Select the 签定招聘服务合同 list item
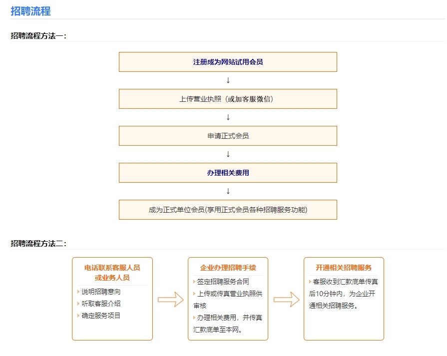This screenshot has height=356, width=447. click(223, 282)
